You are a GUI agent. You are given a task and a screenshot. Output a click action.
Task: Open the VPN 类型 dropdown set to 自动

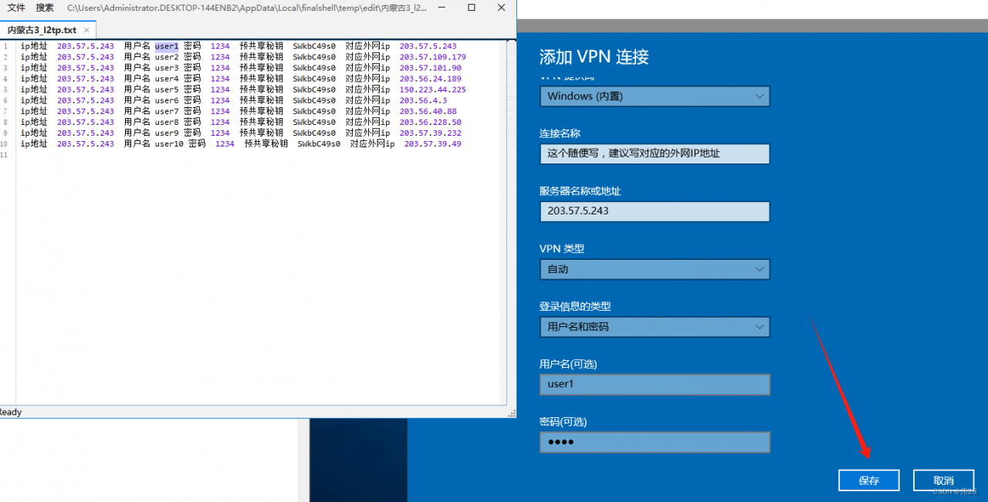[655, 269]
